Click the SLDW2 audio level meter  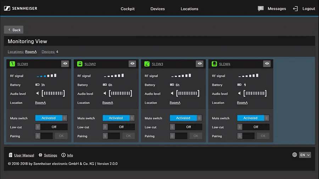pos(121,93)
